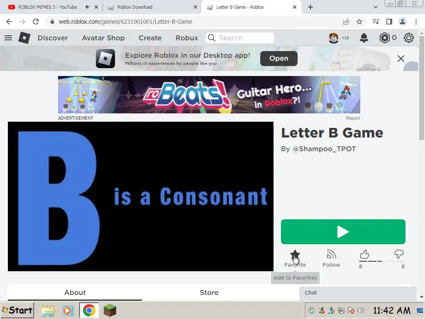Viewport: 425px width, 319px height.
Task: Click the roBeats advertisement banner
Action: 209,95
